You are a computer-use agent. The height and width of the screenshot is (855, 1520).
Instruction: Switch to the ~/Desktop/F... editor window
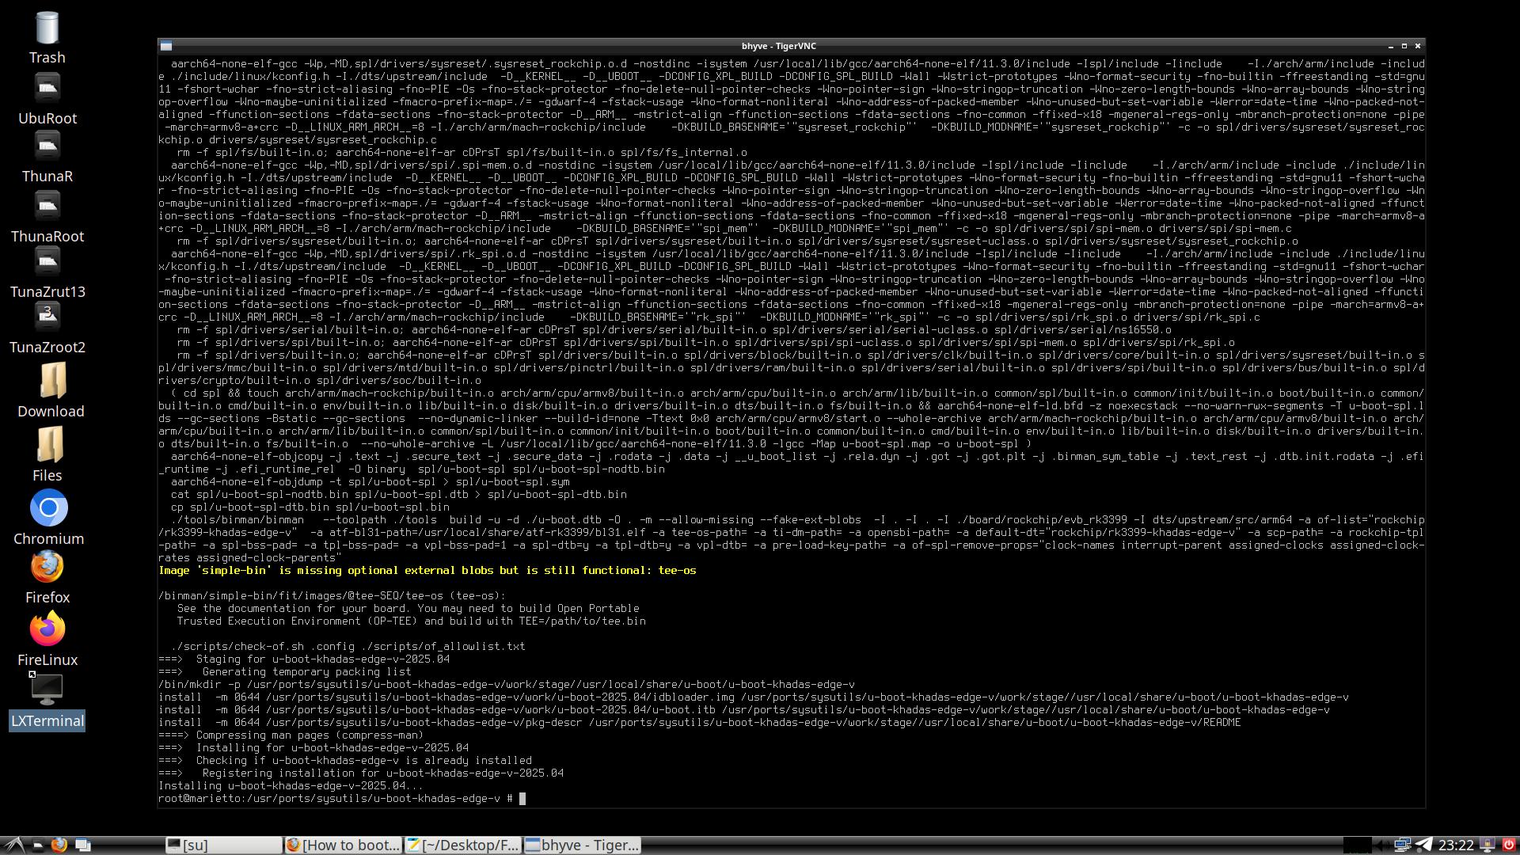click(x=462, y=845)
